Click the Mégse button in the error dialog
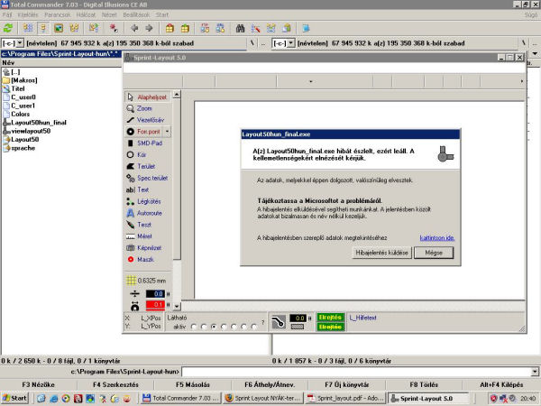 434,253
